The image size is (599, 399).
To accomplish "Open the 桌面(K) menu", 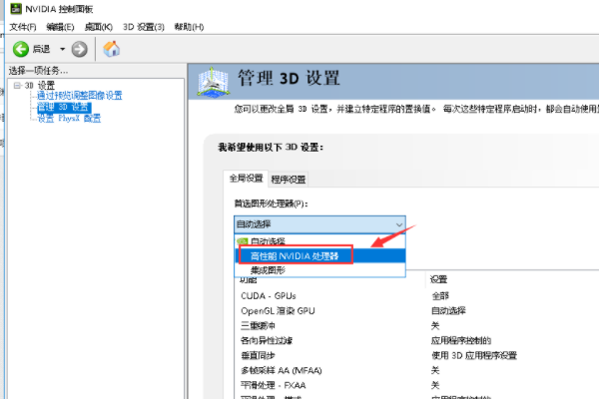I will click(100, 26).
